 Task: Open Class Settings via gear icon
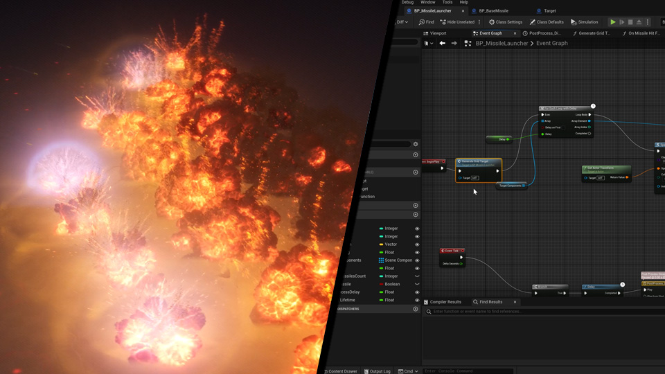point(492,22)
